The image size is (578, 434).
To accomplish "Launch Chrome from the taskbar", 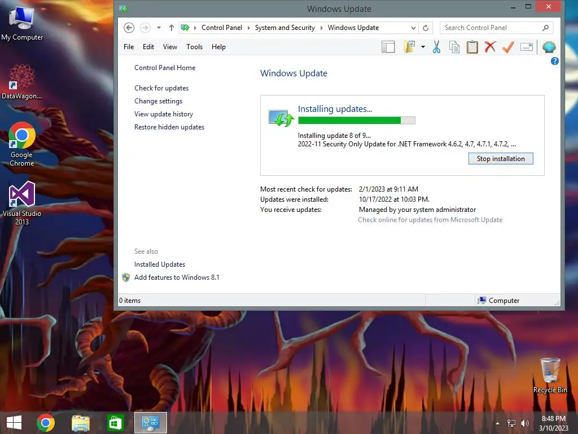I will point(46,423).
